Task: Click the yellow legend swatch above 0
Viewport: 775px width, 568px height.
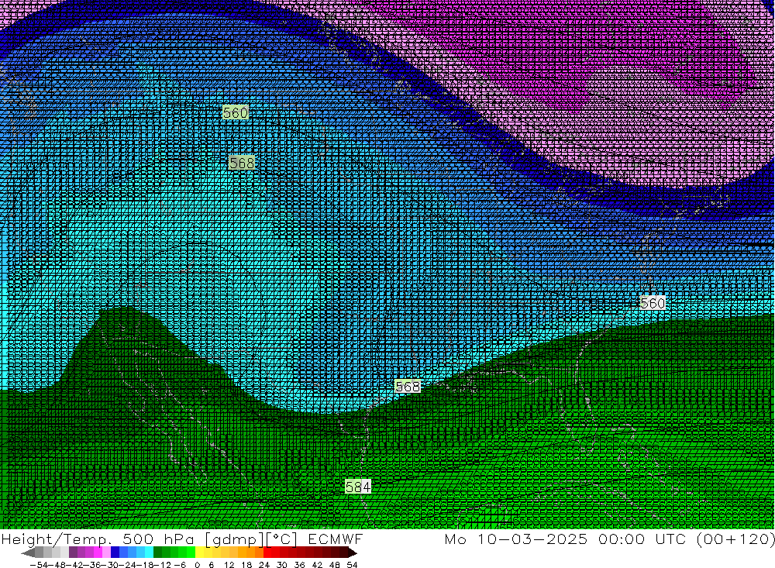Action: click(x=200, y=553)
